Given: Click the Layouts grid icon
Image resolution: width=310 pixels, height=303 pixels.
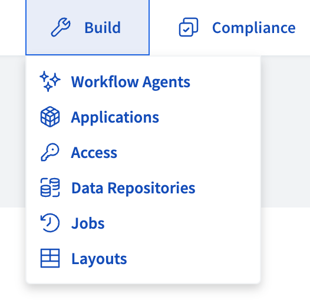Looking at the screenshot, I should [50, 258].
